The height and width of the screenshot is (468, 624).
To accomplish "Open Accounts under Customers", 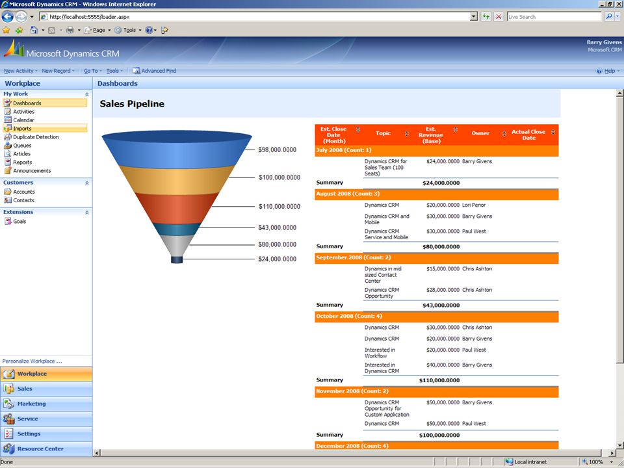I will pos(24,192).
